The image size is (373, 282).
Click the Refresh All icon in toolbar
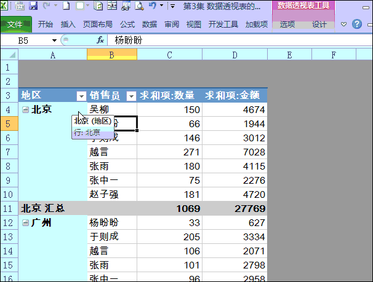click(98, 6)
